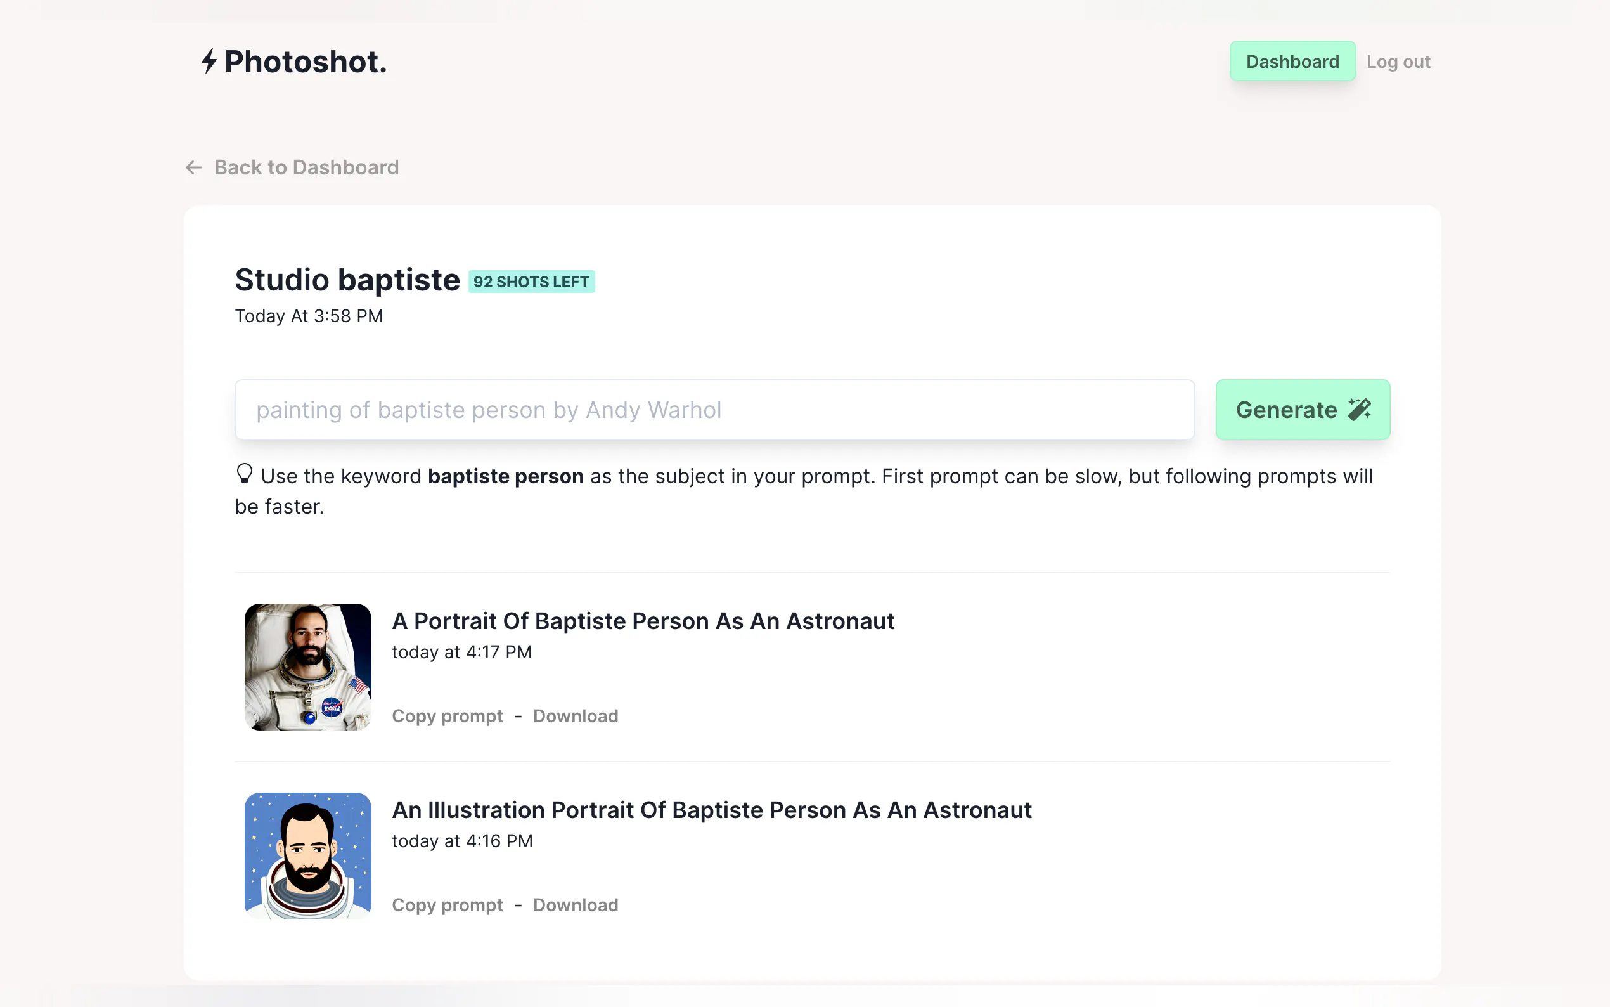
Task: Click the 'A Portrait Of Baptiste Person' title
Action: click(642, 621)
